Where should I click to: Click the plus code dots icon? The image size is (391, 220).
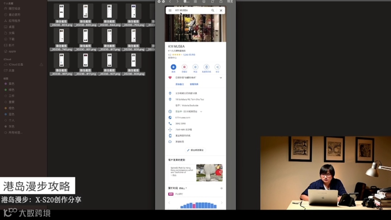click(170, 130)
